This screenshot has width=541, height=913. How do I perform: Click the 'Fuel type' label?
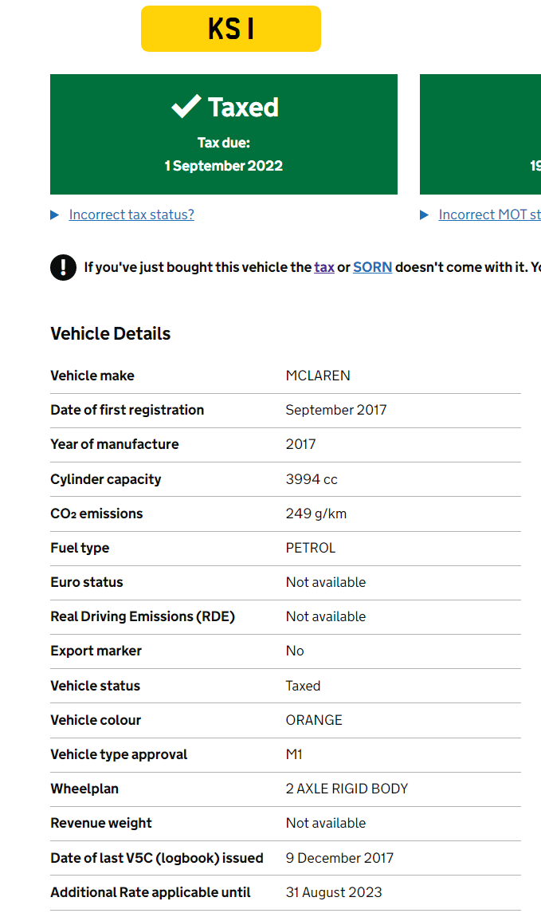click(80, 548)
